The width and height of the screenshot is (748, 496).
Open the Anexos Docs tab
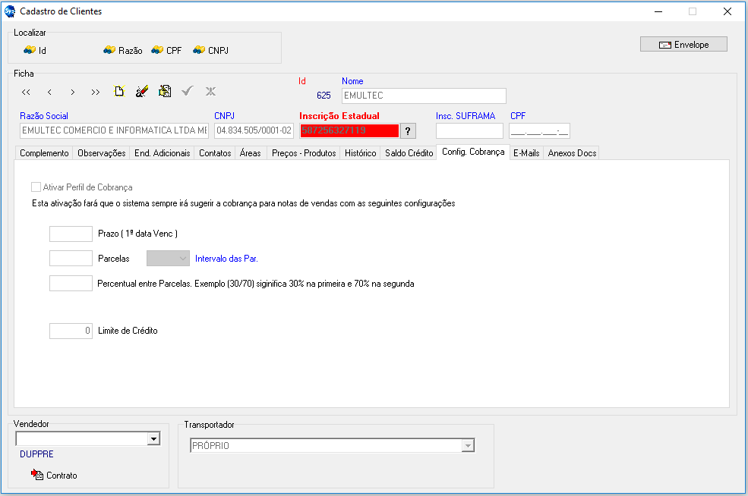[x=571, y=153]
